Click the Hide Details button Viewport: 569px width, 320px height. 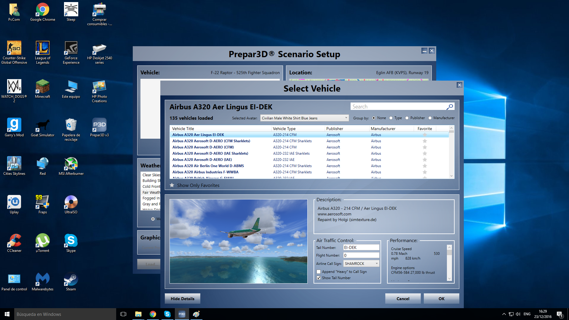coord(183,299)
